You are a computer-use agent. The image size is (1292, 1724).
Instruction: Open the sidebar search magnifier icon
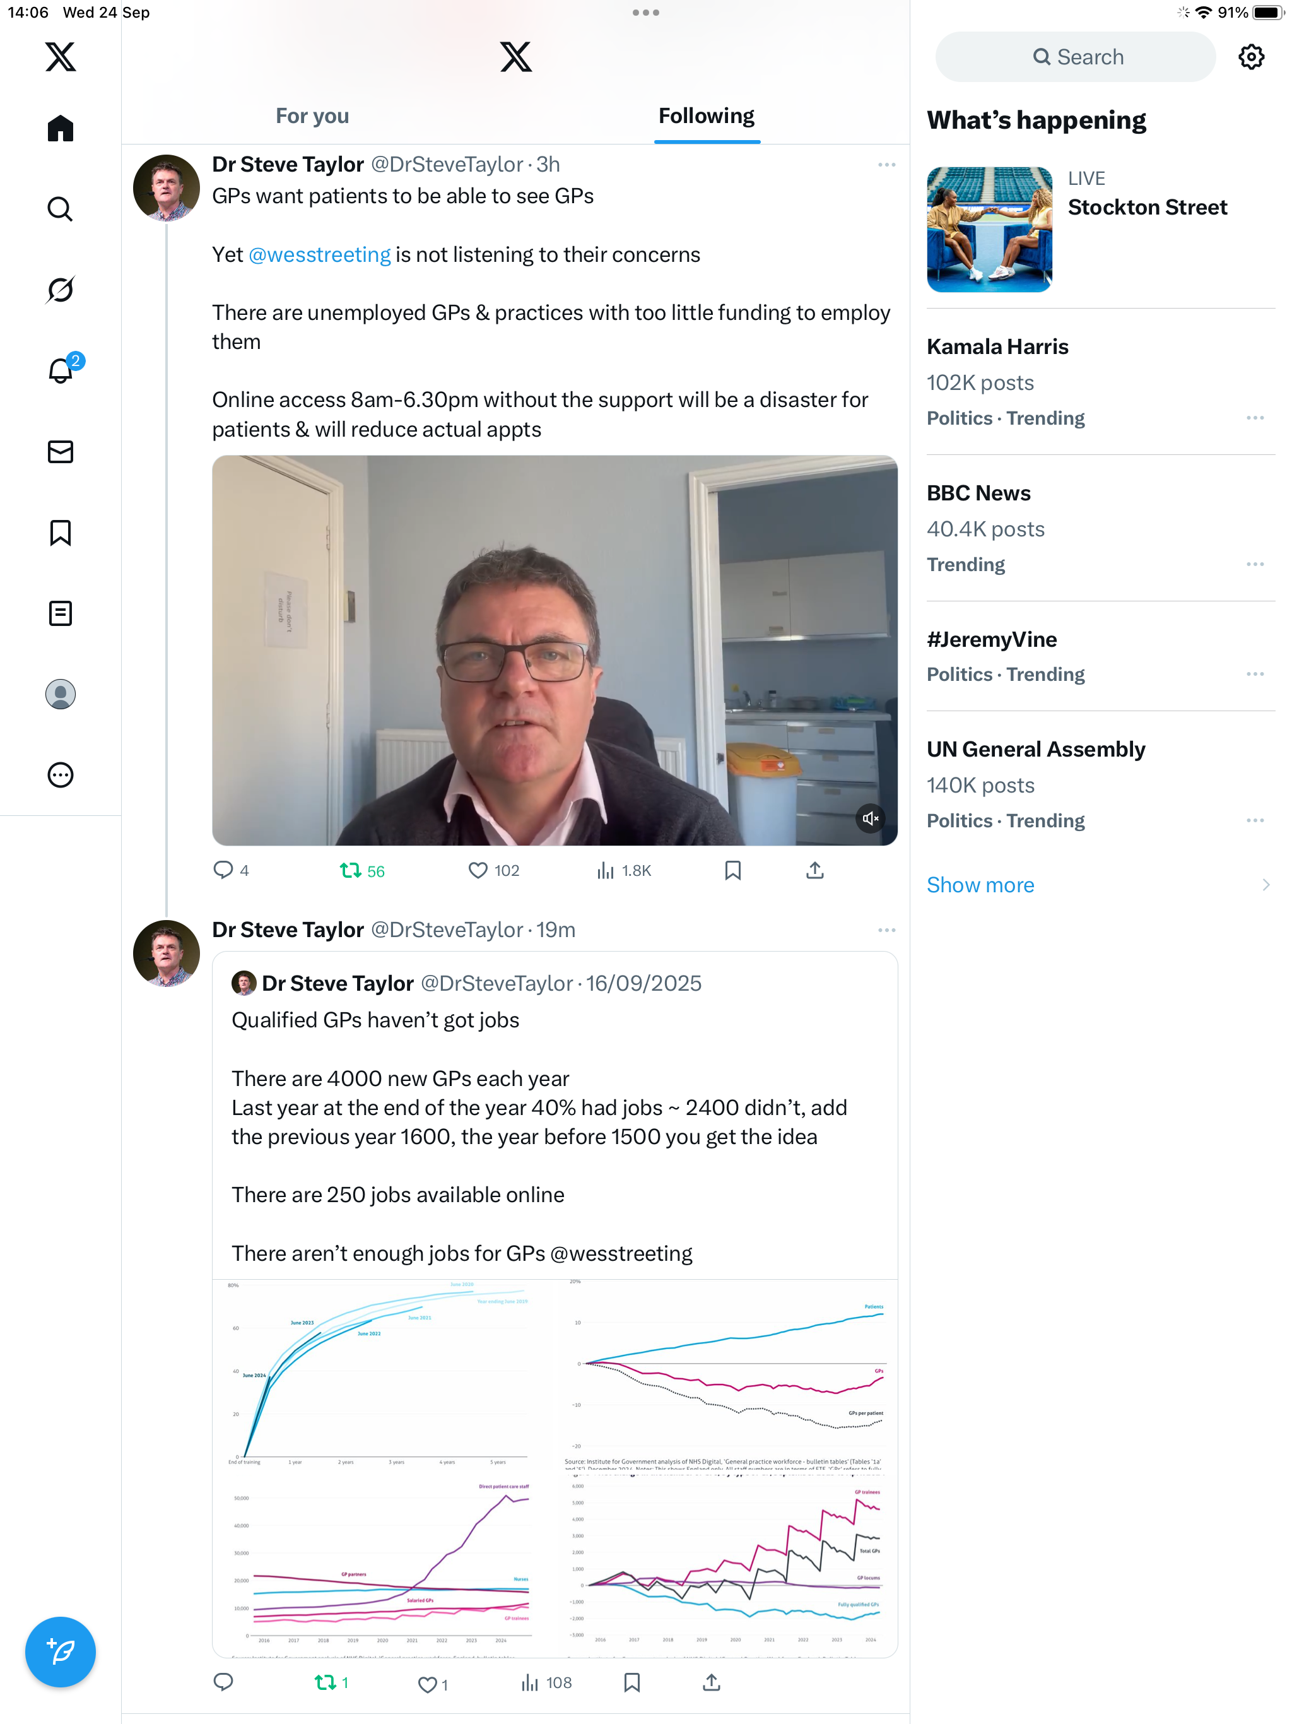coord(60,209)
